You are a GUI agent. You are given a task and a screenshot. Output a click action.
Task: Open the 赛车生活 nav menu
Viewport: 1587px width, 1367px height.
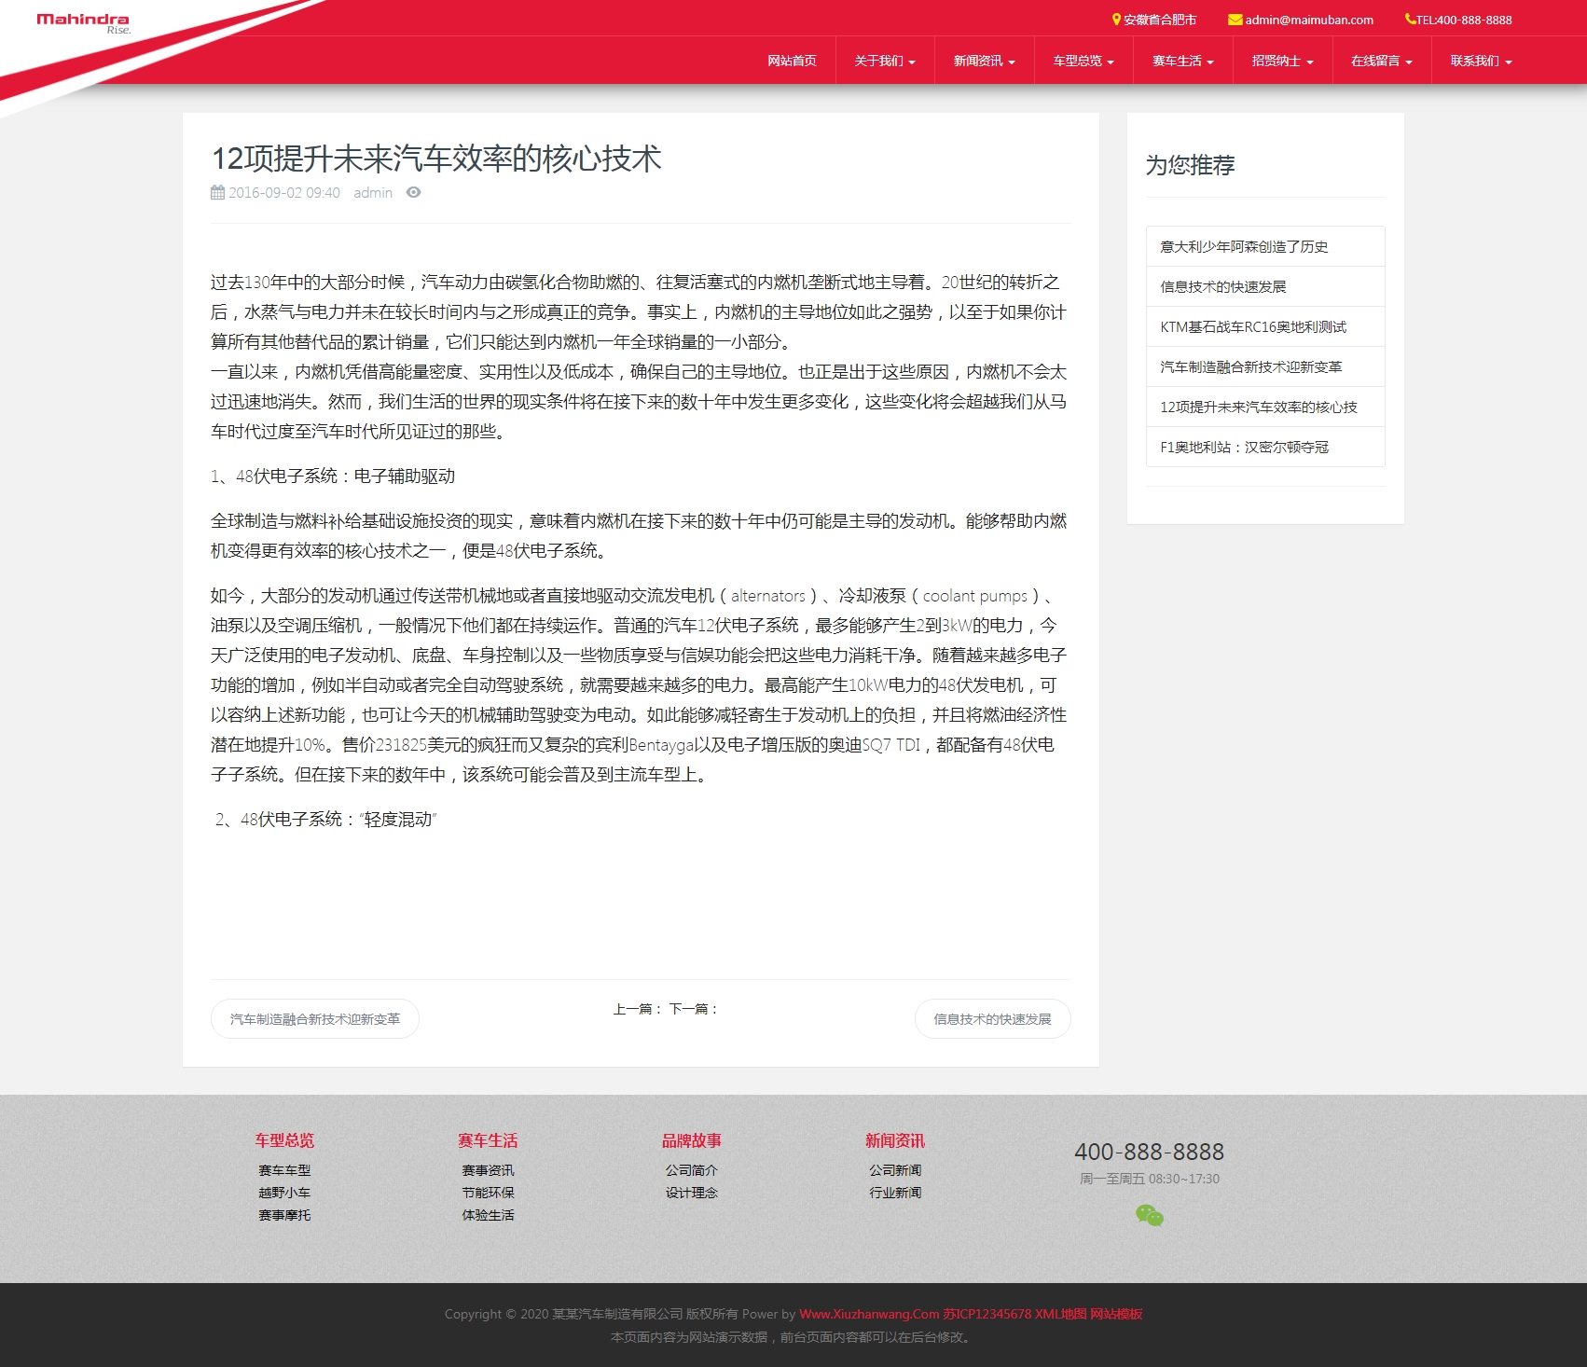pos(1182,61)
